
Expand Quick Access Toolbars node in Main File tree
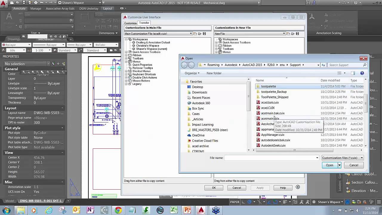[126, 52]
